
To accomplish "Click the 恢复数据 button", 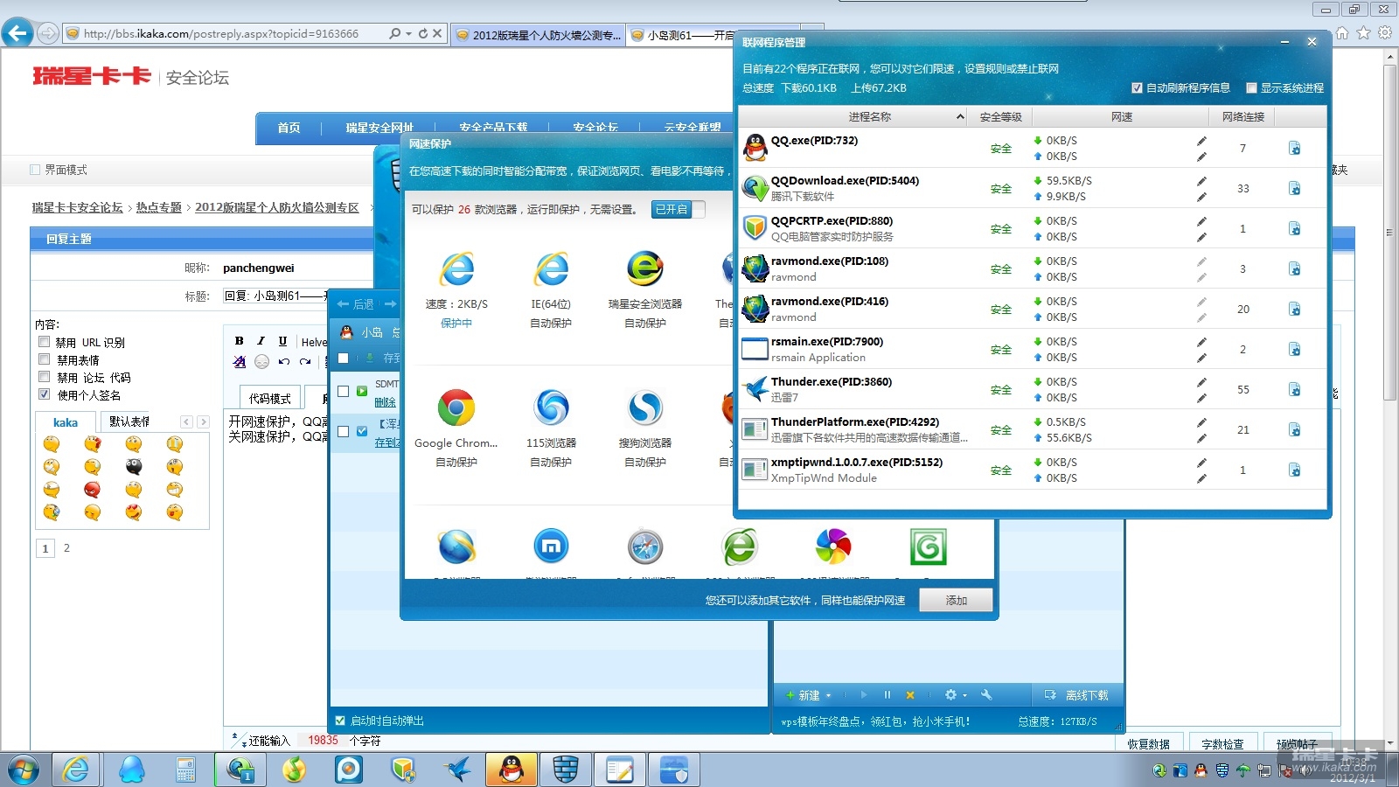I will [1148, 744].
